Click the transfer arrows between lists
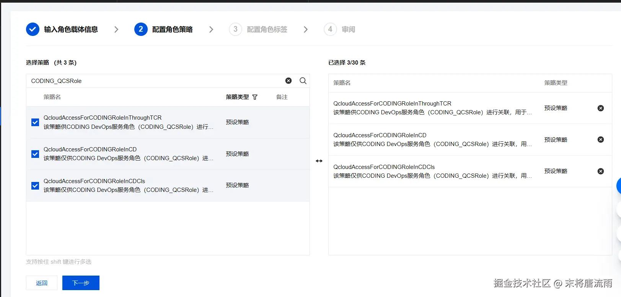The image size is (621, 297). coord(319,161)
